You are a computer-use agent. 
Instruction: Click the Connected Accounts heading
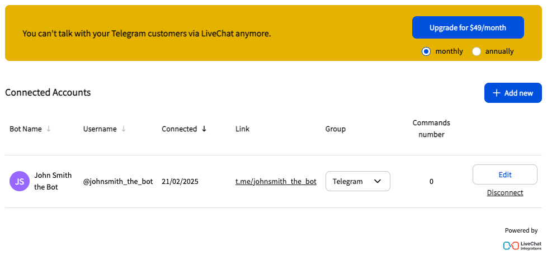point(48,92)
